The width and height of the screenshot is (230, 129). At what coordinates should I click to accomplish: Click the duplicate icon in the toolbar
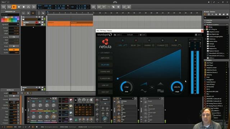coord(114,7)
